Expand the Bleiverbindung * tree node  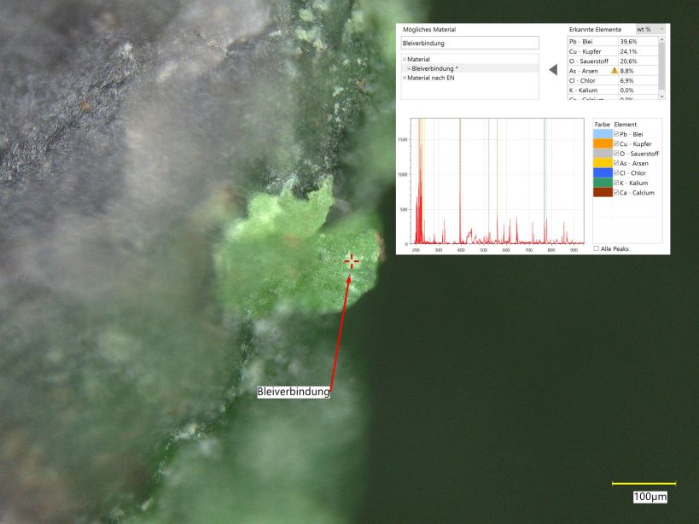click(409, 68)
